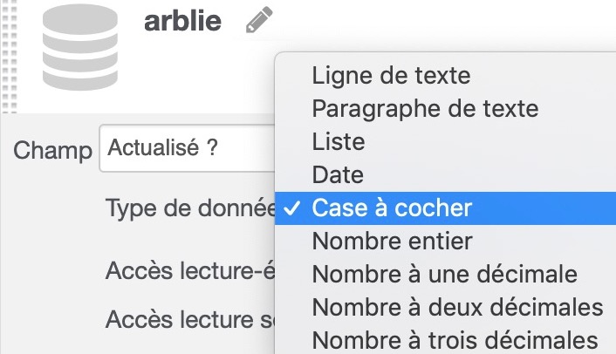Click the checkmark next to 'Case à cocher'

[x=292, y=208]
